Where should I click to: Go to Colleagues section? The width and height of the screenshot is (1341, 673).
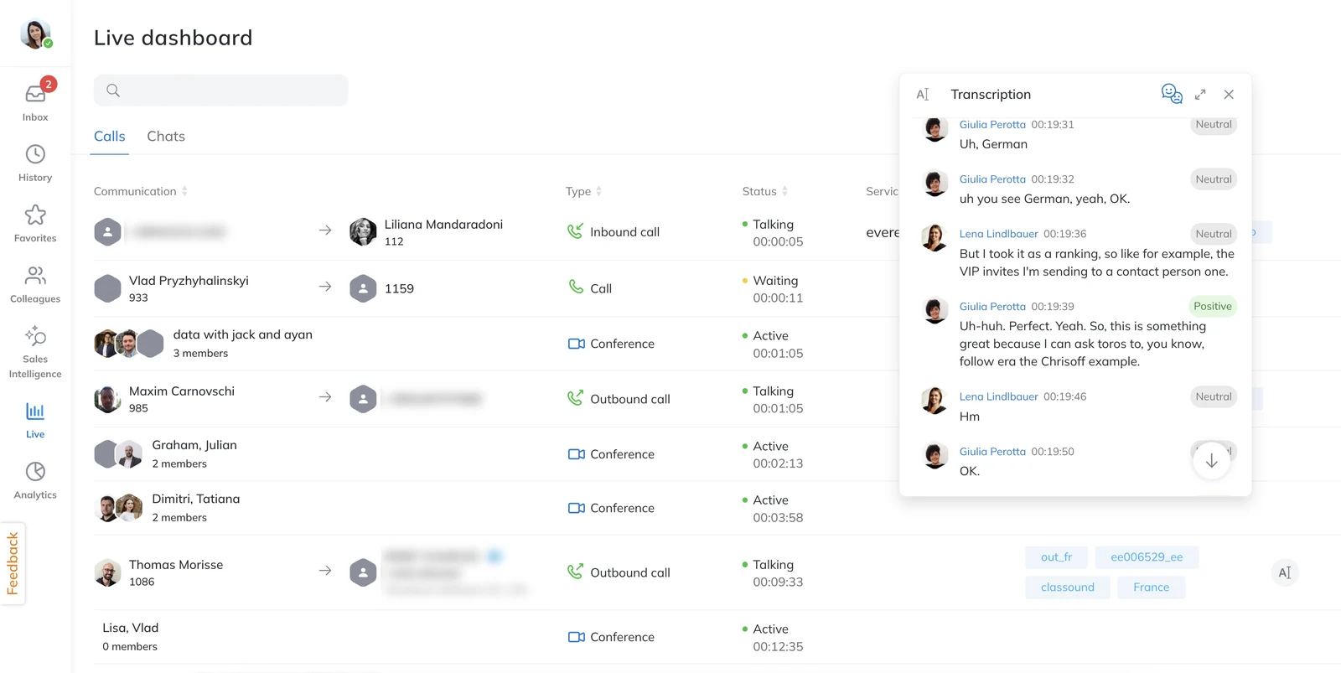35,275
